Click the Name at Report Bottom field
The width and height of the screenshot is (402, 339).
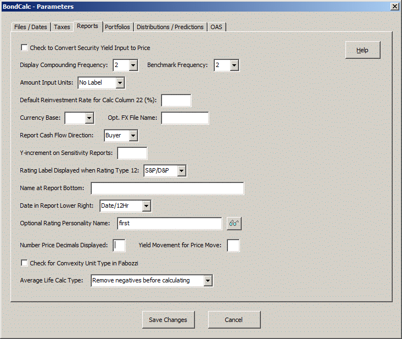[168, 188]
